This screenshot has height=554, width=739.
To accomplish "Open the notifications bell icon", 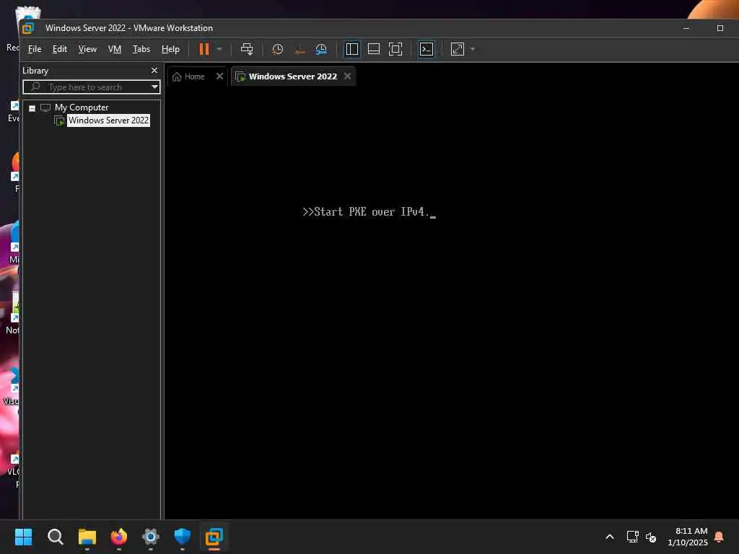I will pos(720,537).
